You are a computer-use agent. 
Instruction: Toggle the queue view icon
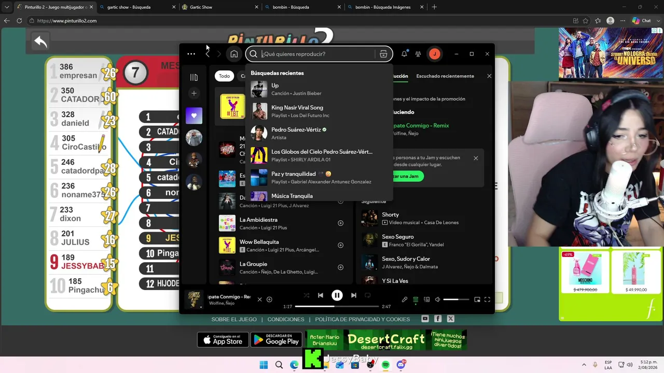(x=416, y=299)
